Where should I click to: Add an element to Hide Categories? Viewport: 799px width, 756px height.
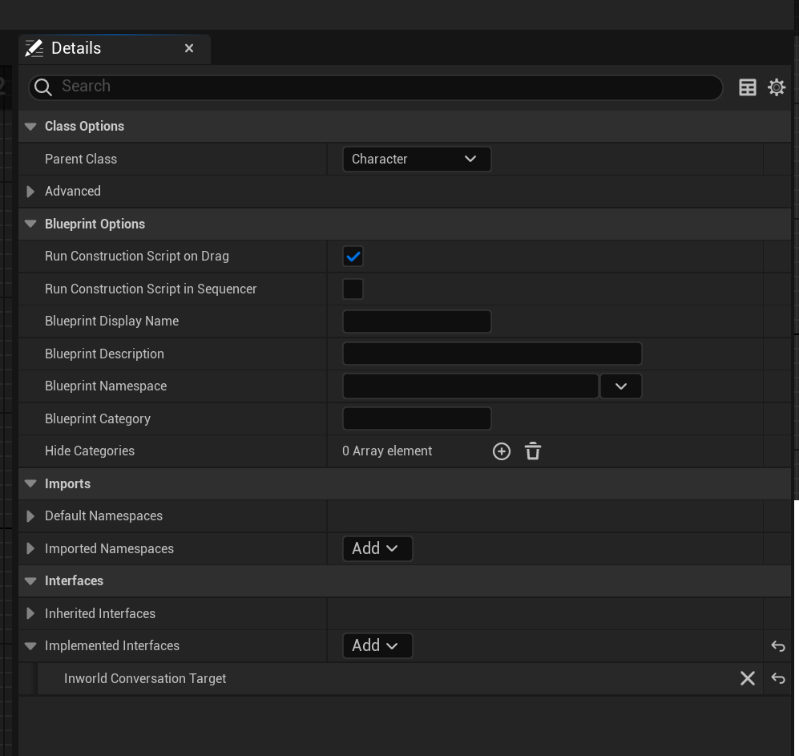(501, 451)
